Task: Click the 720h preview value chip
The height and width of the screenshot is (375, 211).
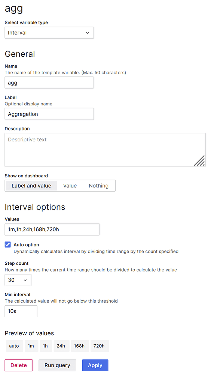Action: pyautogui.click(x=99, y=346)
